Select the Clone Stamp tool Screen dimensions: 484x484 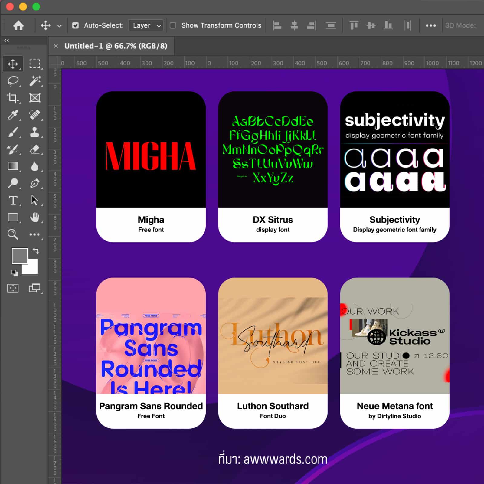(35, 132)
